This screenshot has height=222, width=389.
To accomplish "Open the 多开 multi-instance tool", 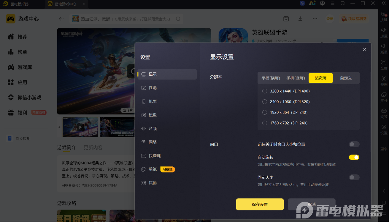I will (x=384, y=97).
